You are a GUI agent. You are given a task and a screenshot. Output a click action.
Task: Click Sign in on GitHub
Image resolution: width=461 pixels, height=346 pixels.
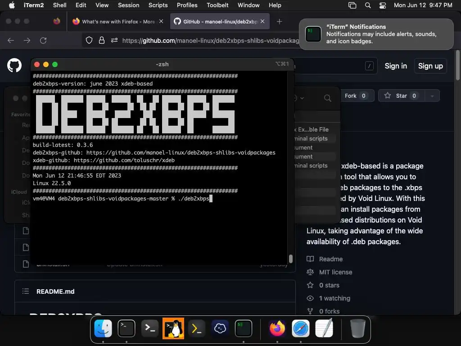pyautogui.click(x=396, y=66)
